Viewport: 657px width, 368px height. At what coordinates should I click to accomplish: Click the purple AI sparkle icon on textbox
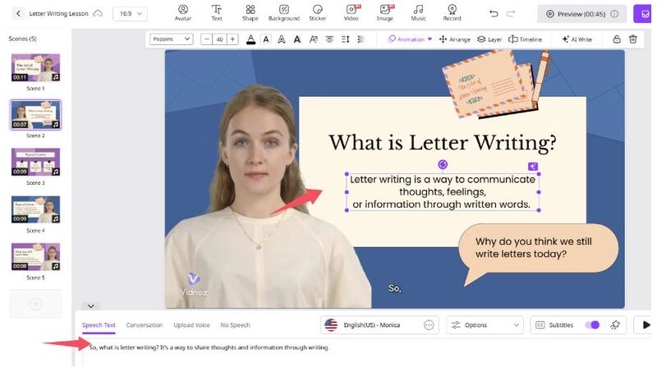532,167
